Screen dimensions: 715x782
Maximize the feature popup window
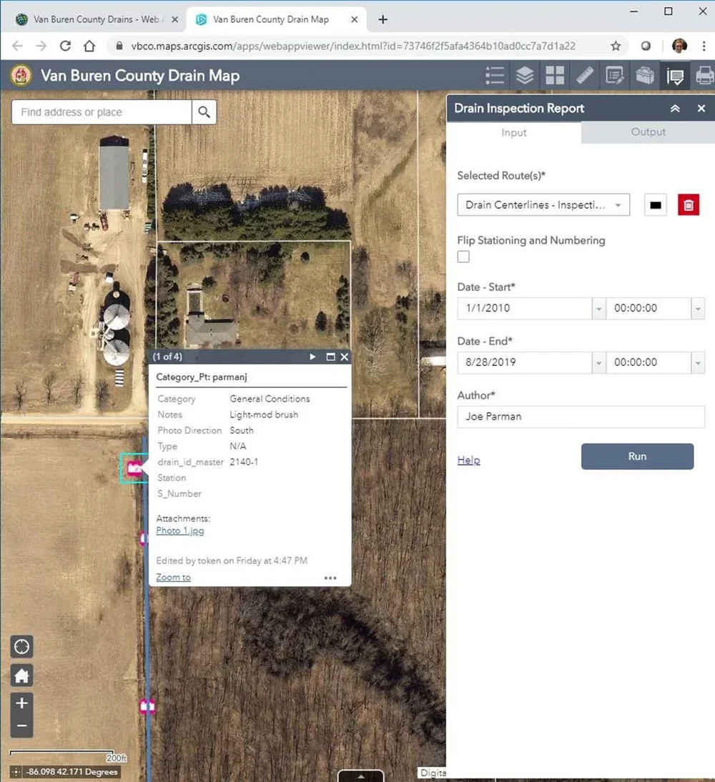click(x=330, y=357)
